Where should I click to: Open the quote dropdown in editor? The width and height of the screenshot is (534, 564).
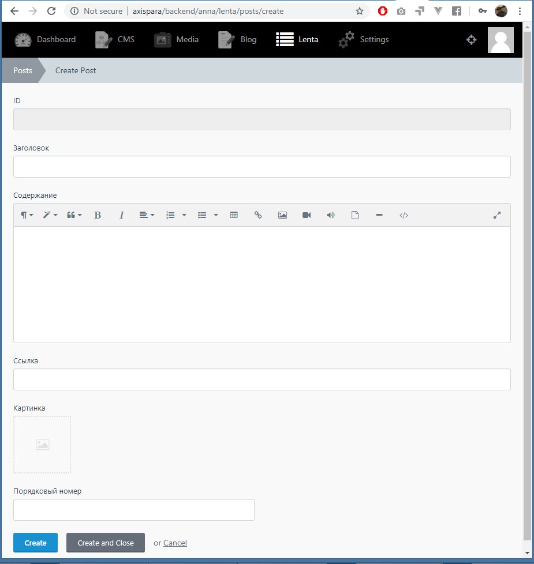74,215
